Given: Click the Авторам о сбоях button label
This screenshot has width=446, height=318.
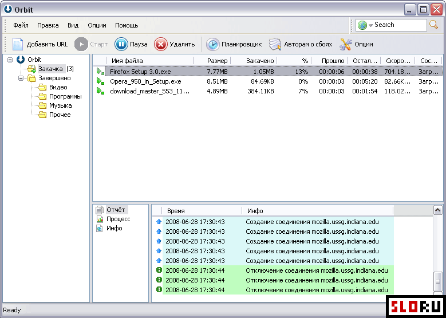Looking at the screenshot, I should (309, 45).
